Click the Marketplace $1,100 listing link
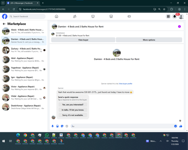188x150 pixels. 73,36
